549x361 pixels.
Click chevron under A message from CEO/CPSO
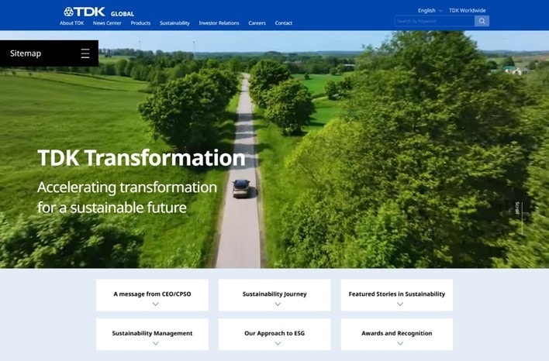(x=155, y=304)
